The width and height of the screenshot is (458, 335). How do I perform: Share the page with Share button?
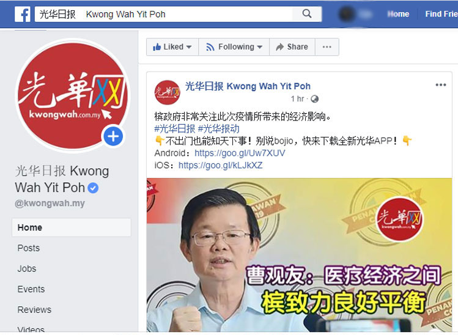pos(292,46)
